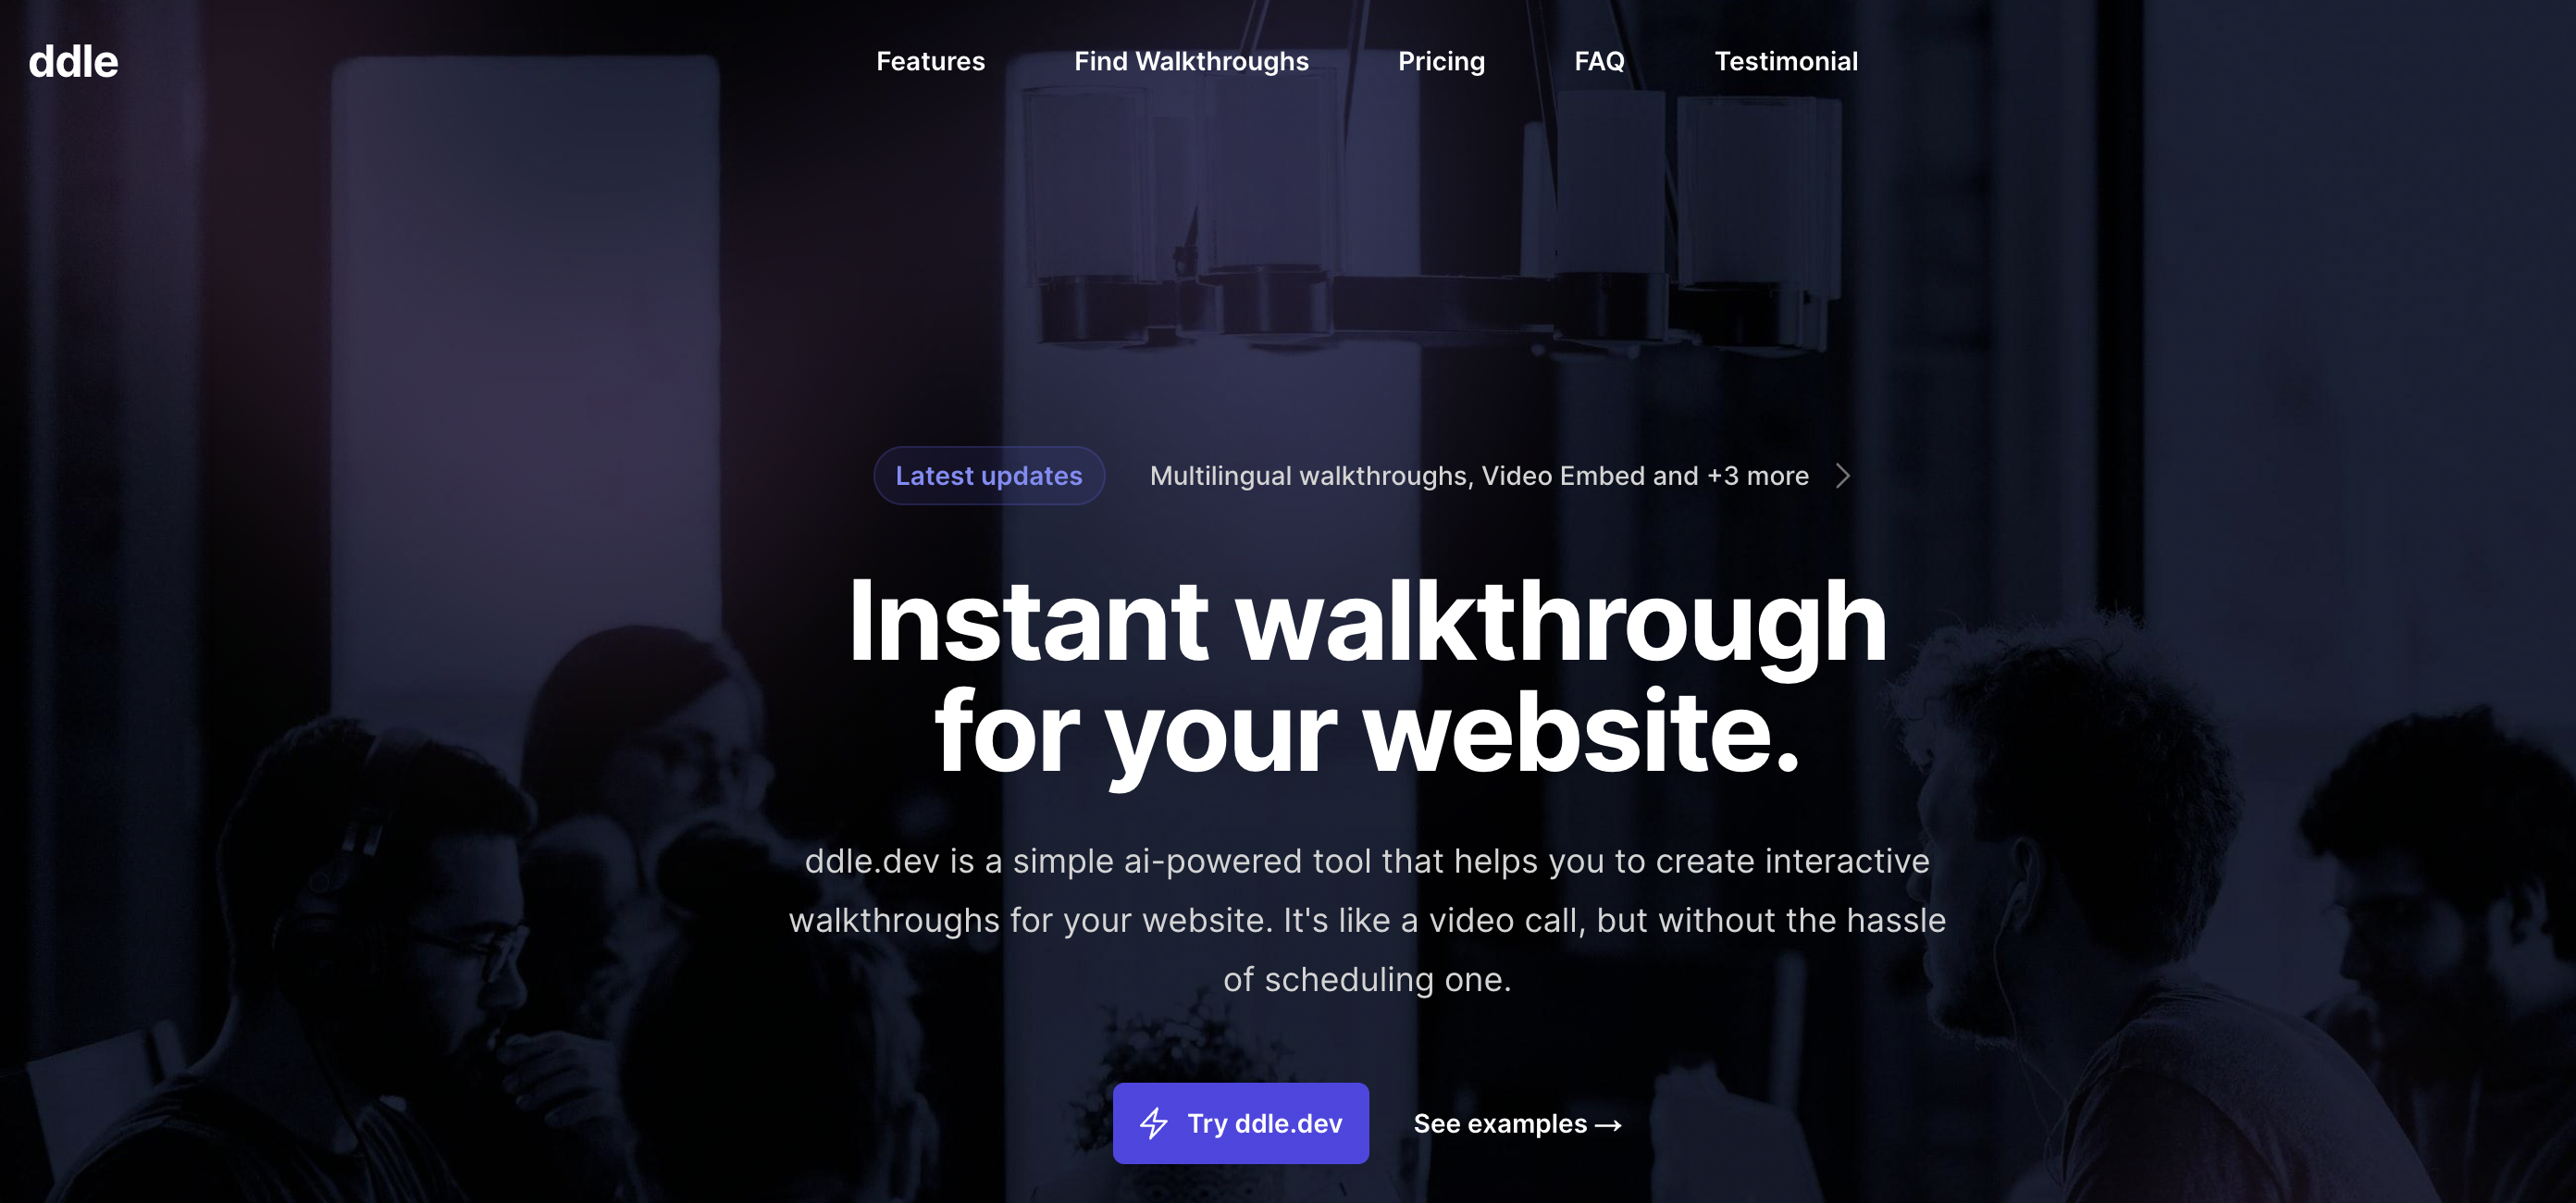Click the lightning bolt icon on Try button

(1153, 1123)
